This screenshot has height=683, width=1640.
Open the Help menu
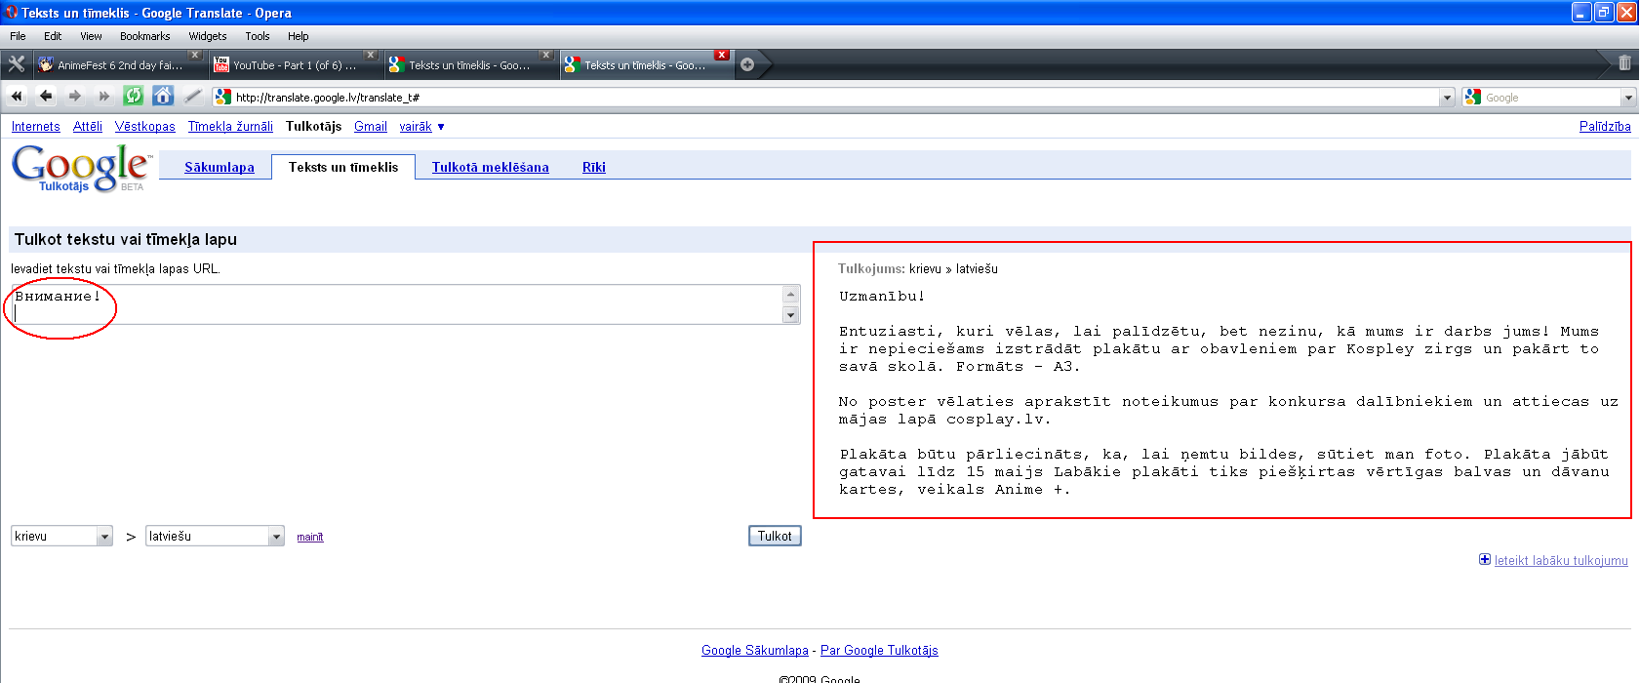[x=298, y=36]
